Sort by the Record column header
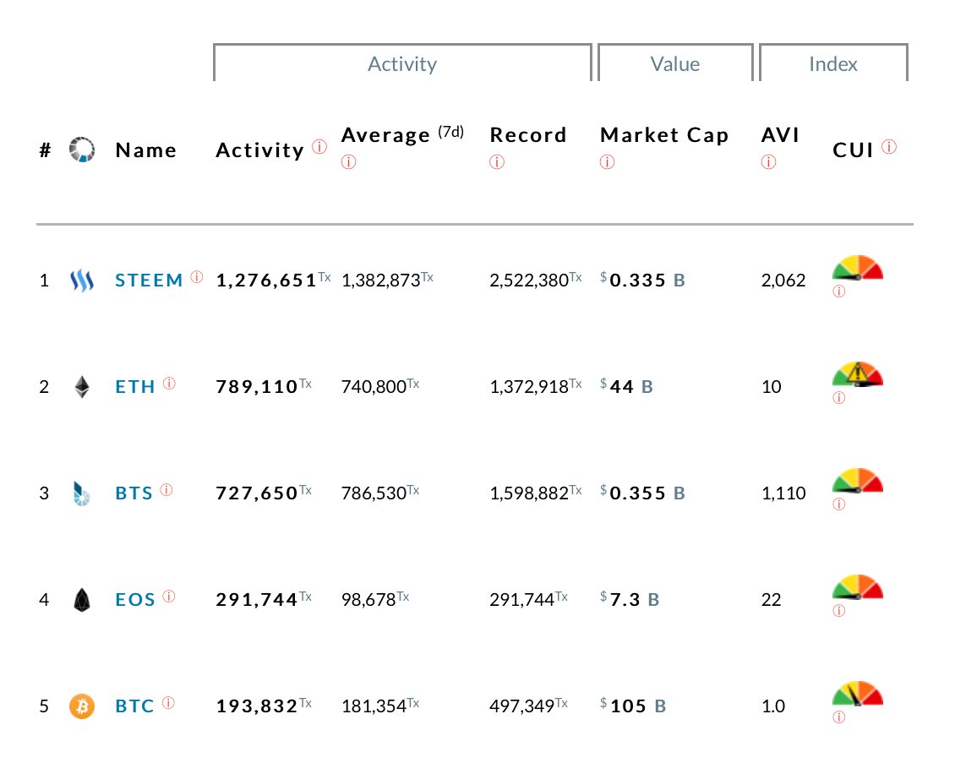Viewport: 955px width, 763px height. (528, 134)
